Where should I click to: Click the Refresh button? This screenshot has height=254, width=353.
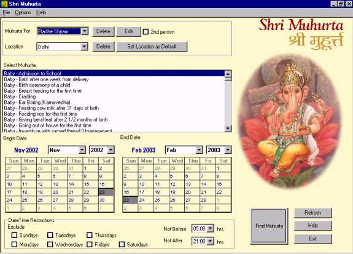click(x=312, y=213)
